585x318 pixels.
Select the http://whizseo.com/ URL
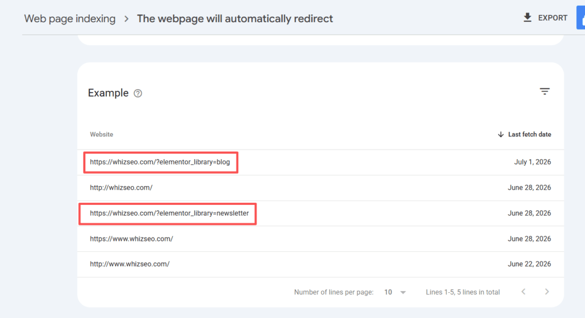click(x=121, y=187)
